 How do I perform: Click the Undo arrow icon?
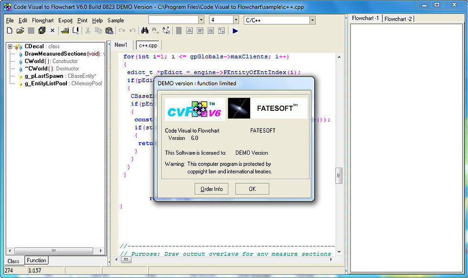click(x=133, y=31)
